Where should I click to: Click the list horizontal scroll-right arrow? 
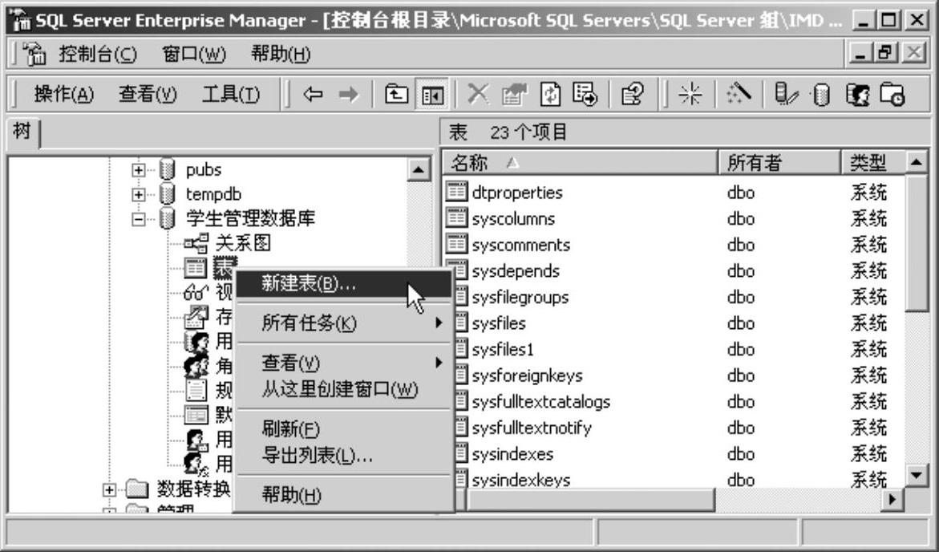coord(892,499)
